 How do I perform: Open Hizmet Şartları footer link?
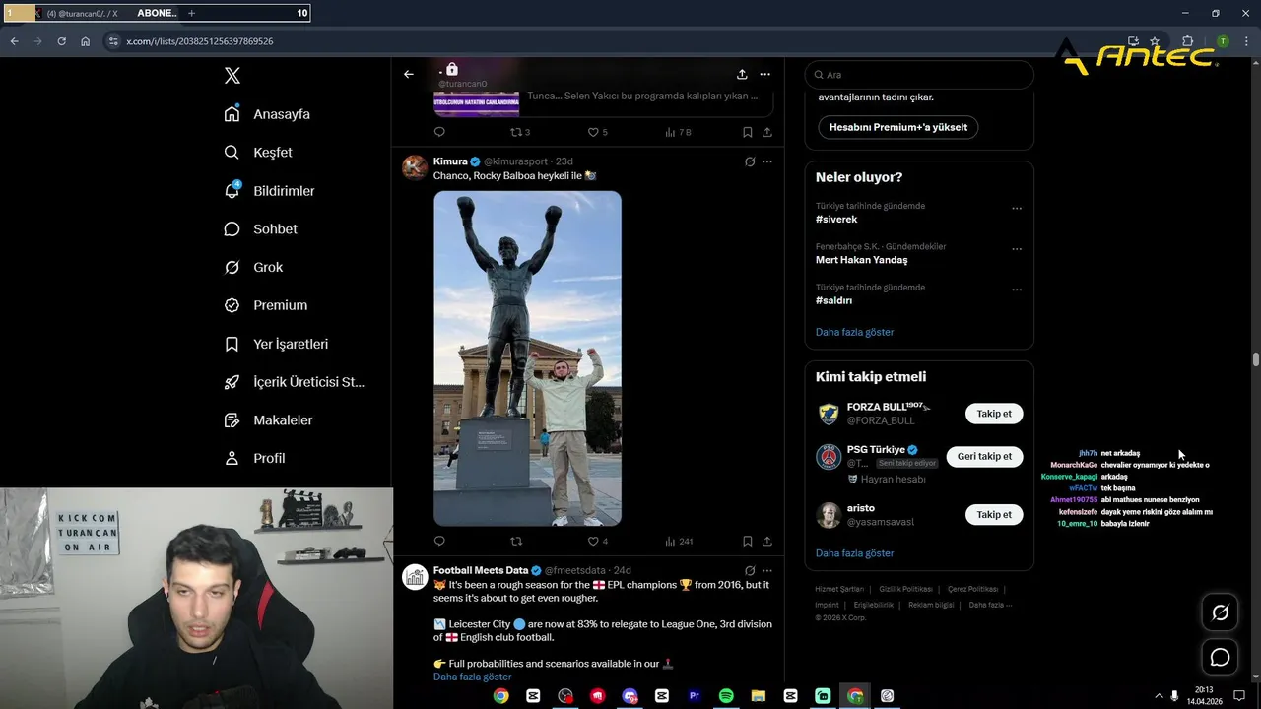point(839,589)
